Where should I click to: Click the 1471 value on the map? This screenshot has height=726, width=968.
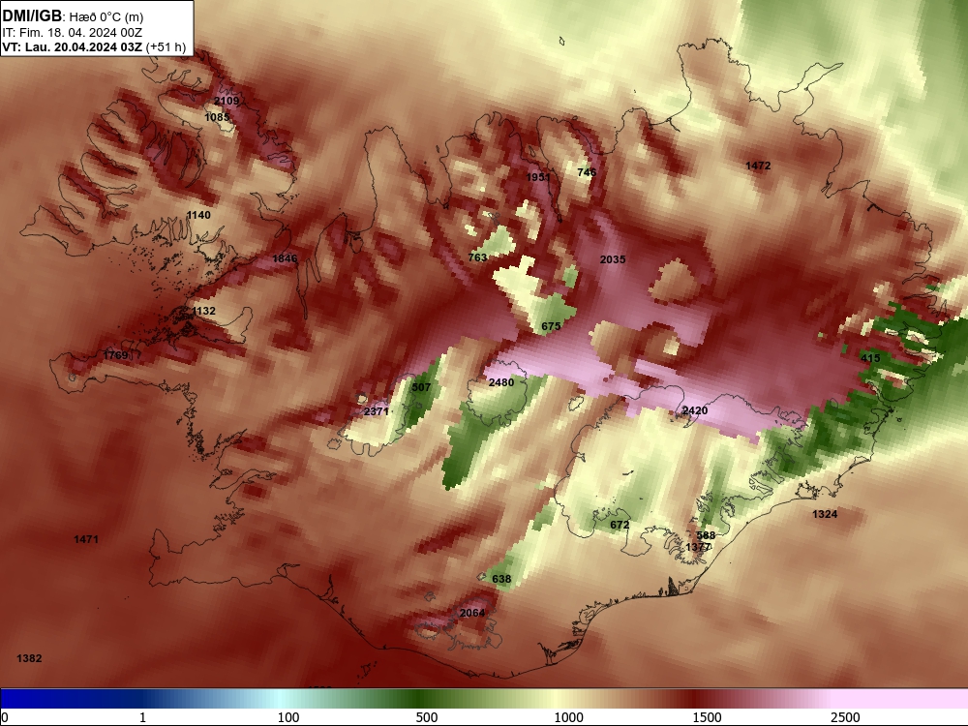(x=86, y=539)
